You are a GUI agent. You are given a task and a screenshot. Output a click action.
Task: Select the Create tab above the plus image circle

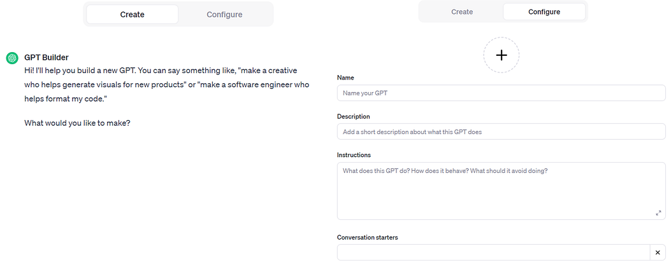click(462, 11)
